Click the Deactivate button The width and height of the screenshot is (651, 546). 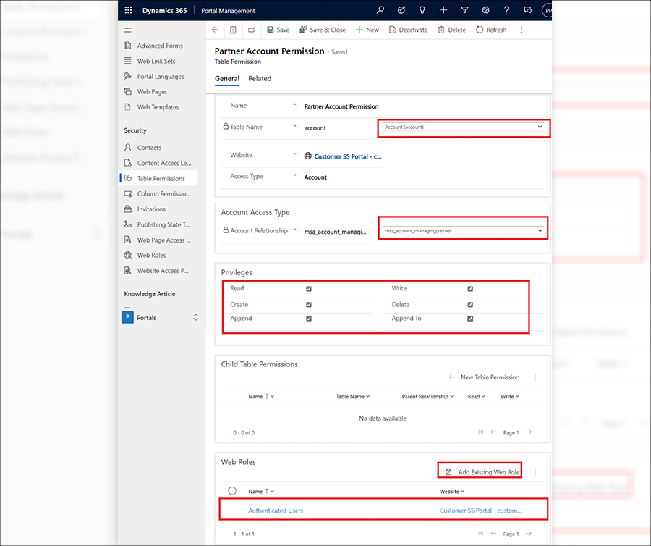[x=408, y=30]
